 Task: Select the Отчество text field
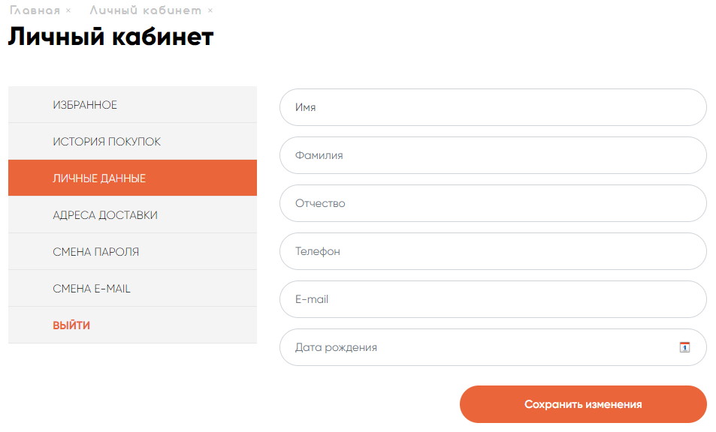[x=493, y=203]
